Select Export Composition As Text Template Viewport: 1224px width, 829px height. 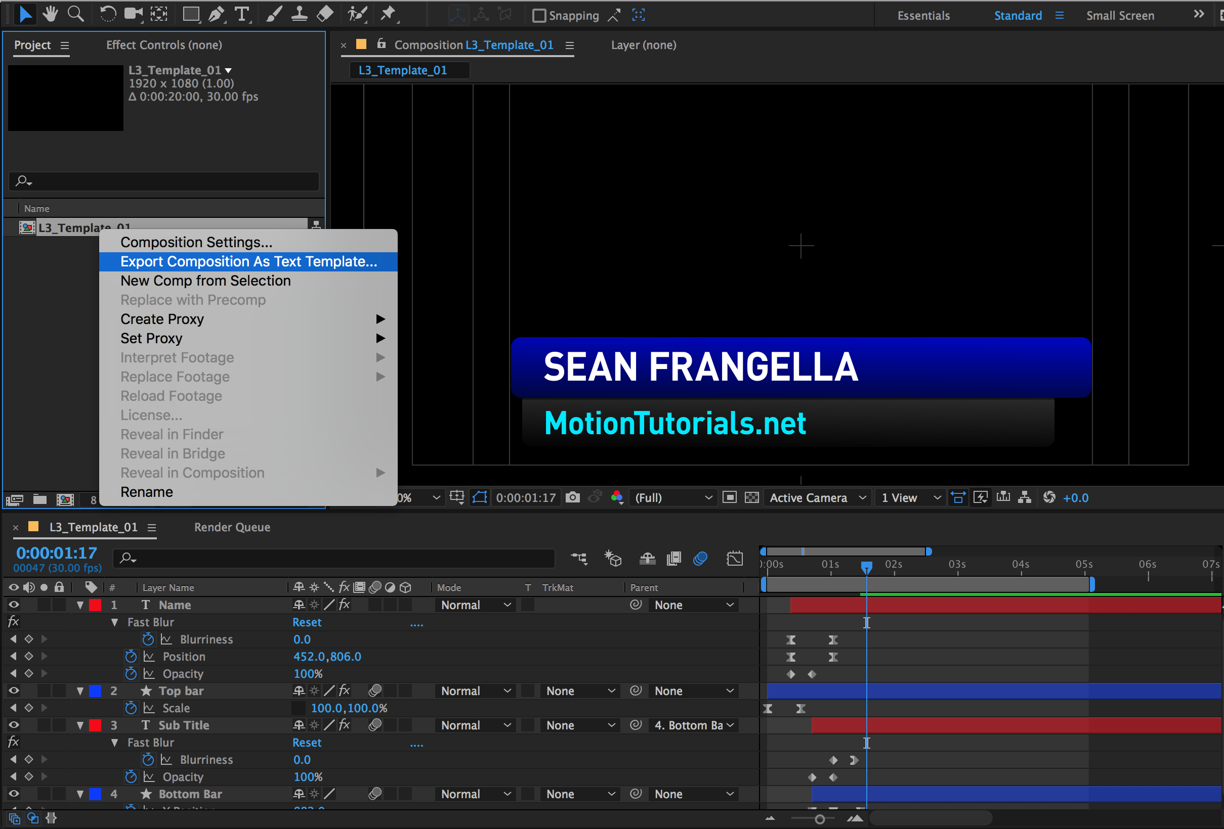[x=249, y=261]
